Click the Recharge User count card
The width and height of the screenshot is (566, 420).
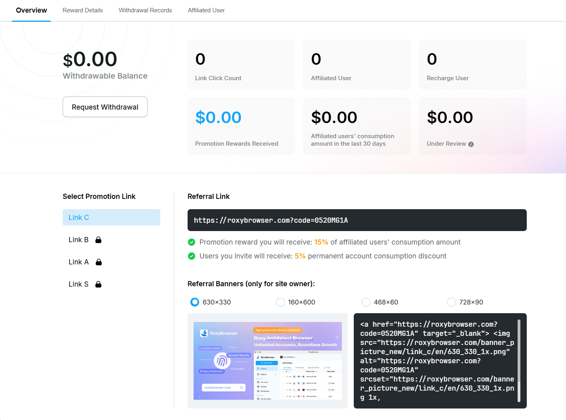(473, 64)
